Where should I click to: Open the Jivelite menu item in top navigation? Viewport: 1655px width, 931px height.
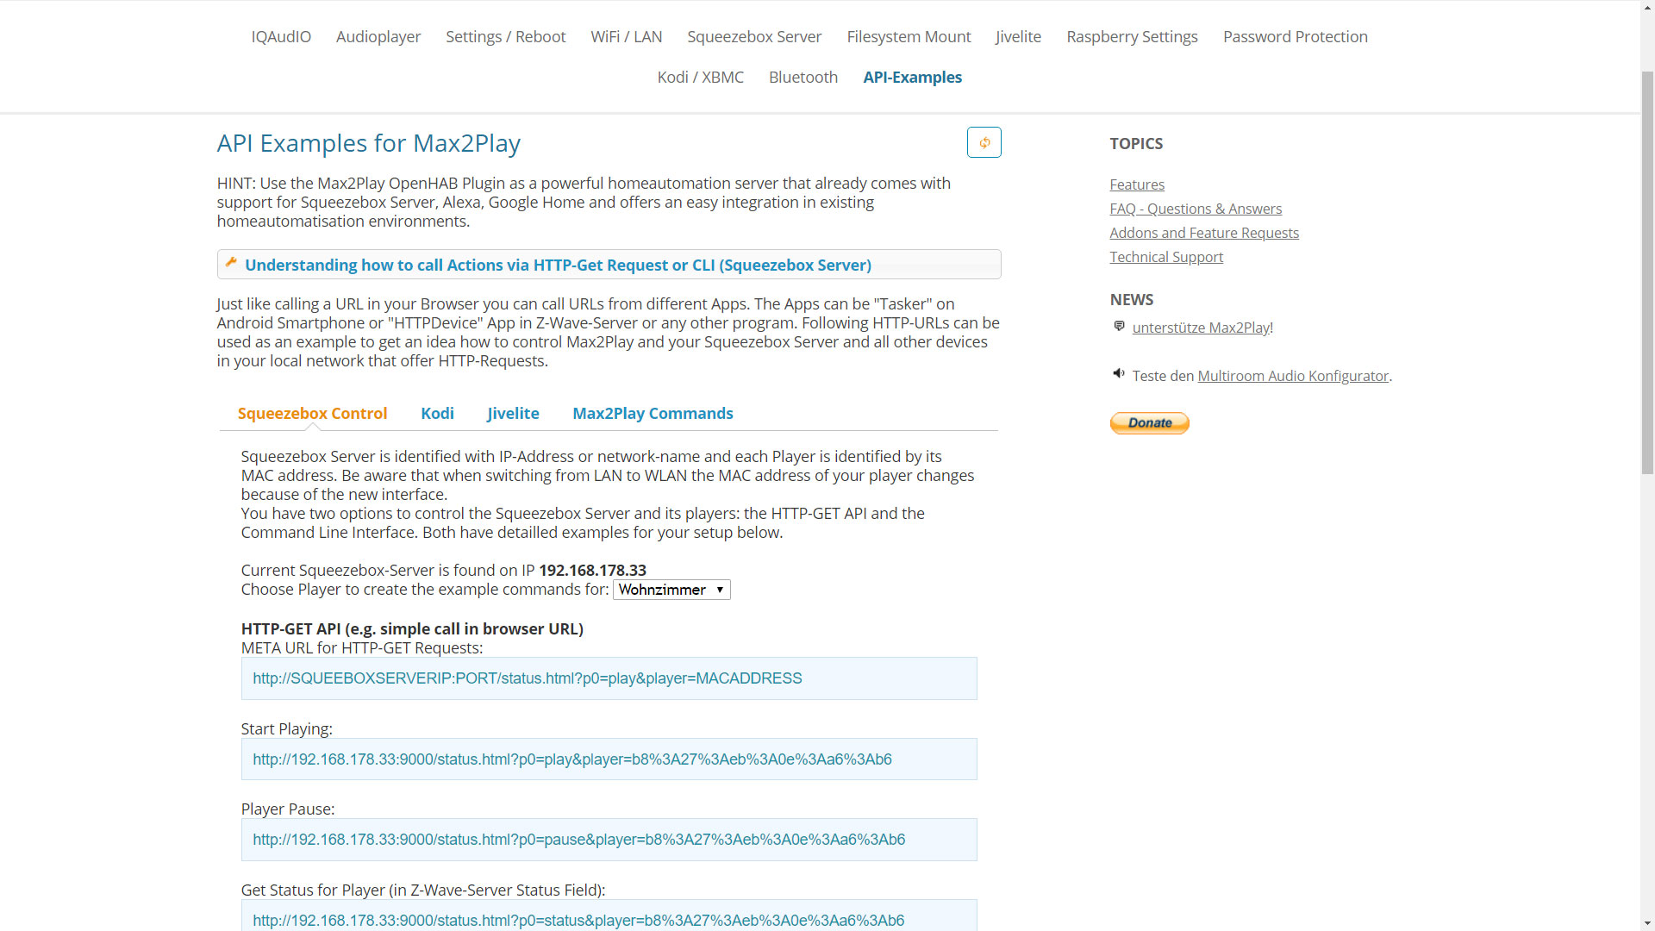click(x=1018, y=36)
